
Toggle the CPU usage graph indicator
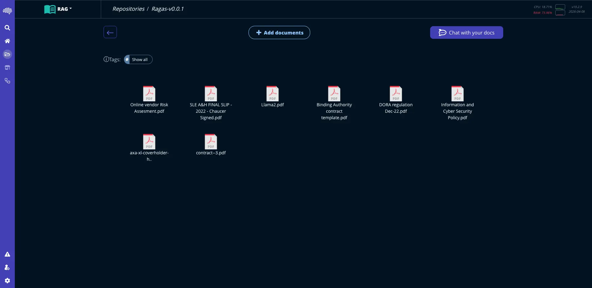click(x=560, y=7)
